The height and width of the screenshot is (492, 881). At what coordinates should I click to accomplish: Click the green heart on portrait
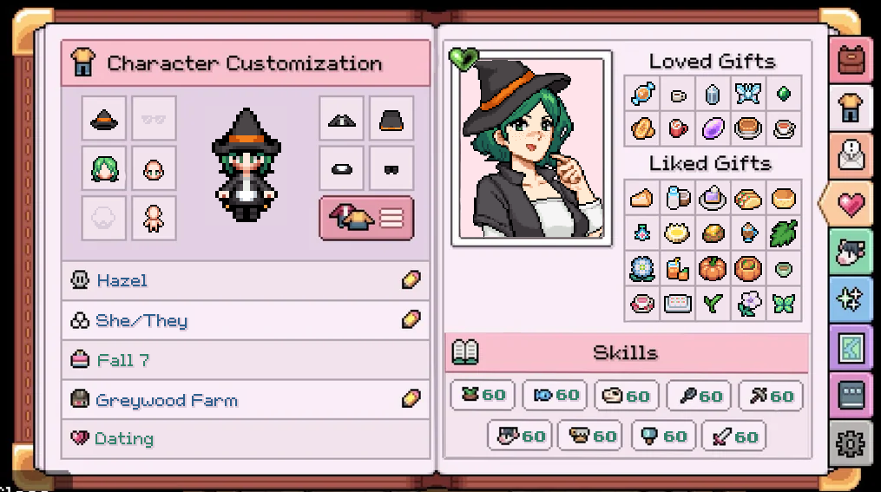tap(464, 58)
